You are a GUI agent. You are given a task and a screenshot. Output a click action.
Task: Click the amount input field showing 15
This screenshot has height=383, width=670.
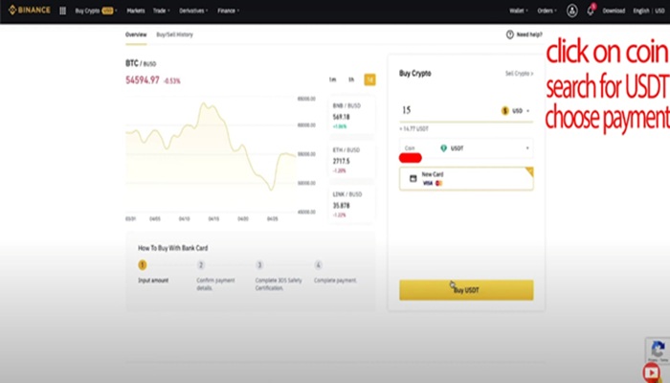[447, 110]
